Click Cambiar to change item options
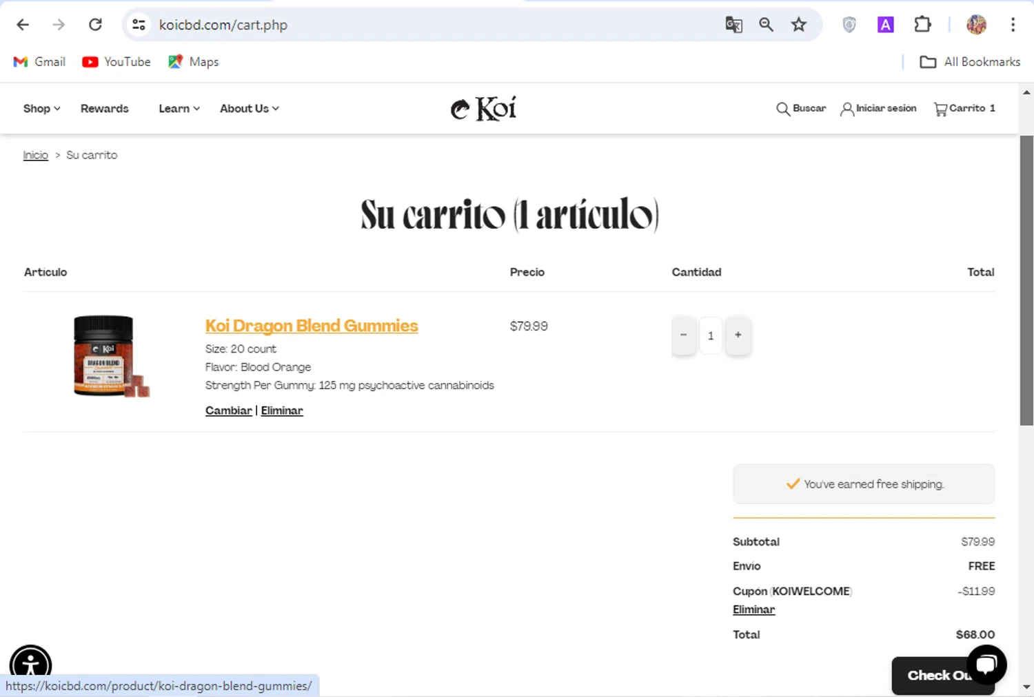Viewport: 1034px width, 697px height. [x=229, y=410]
